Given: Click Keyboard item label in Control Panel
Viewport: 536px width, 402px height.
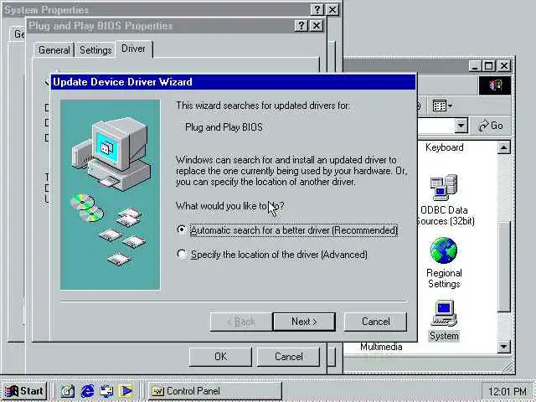Looking at the screenshot, I should click(445, 147).
